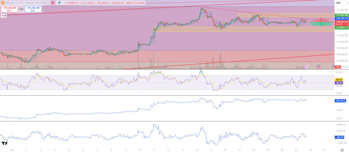Open chart settings gear at bottom right
Screen dimensions: 349x152
tap(342, 150)
